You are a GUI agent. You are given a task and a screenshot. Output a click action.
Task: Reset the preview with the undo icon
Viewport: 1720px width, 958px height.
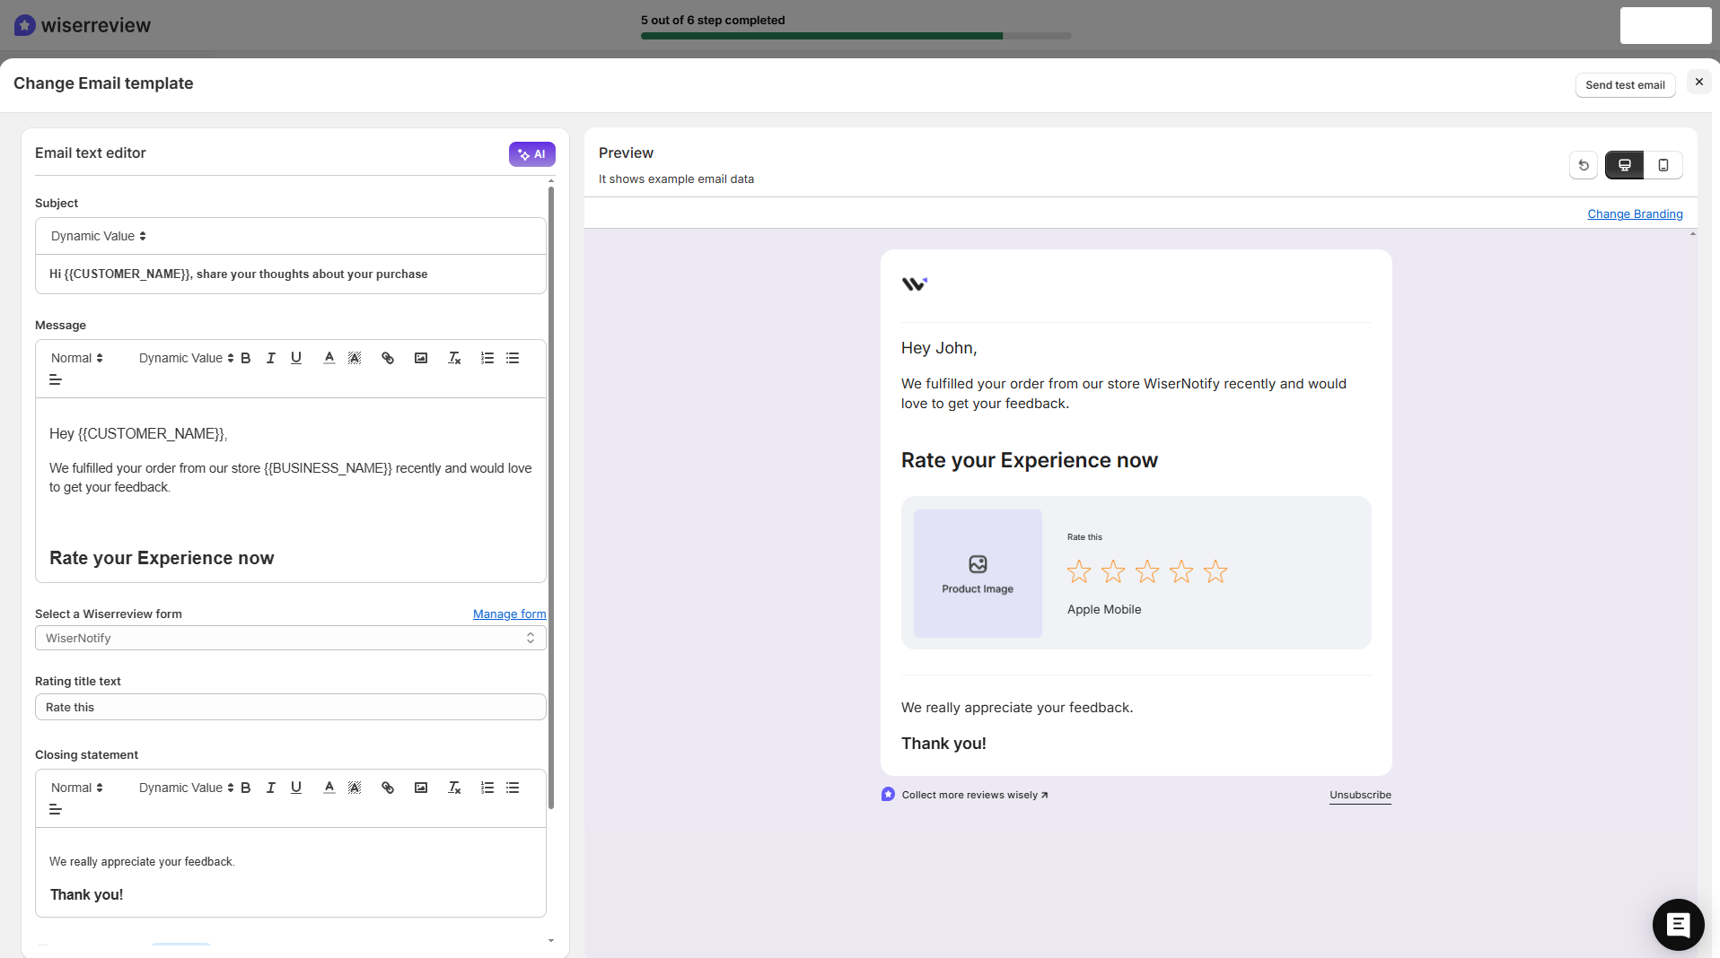(1583, 165)
